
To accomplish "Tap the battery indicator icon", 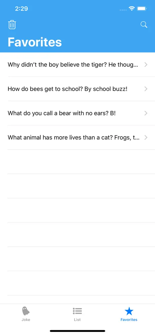I will (142, 8).
